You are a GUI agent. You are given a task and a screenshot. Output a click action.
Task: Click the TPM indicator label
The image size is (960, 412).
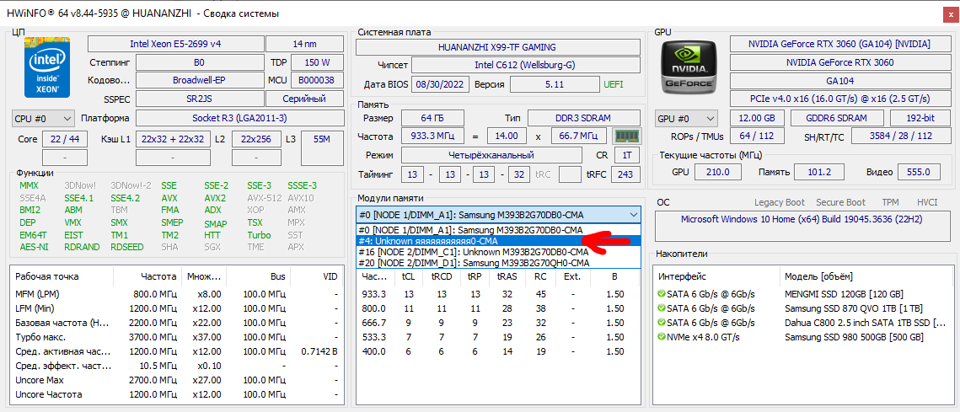point(890,202)
